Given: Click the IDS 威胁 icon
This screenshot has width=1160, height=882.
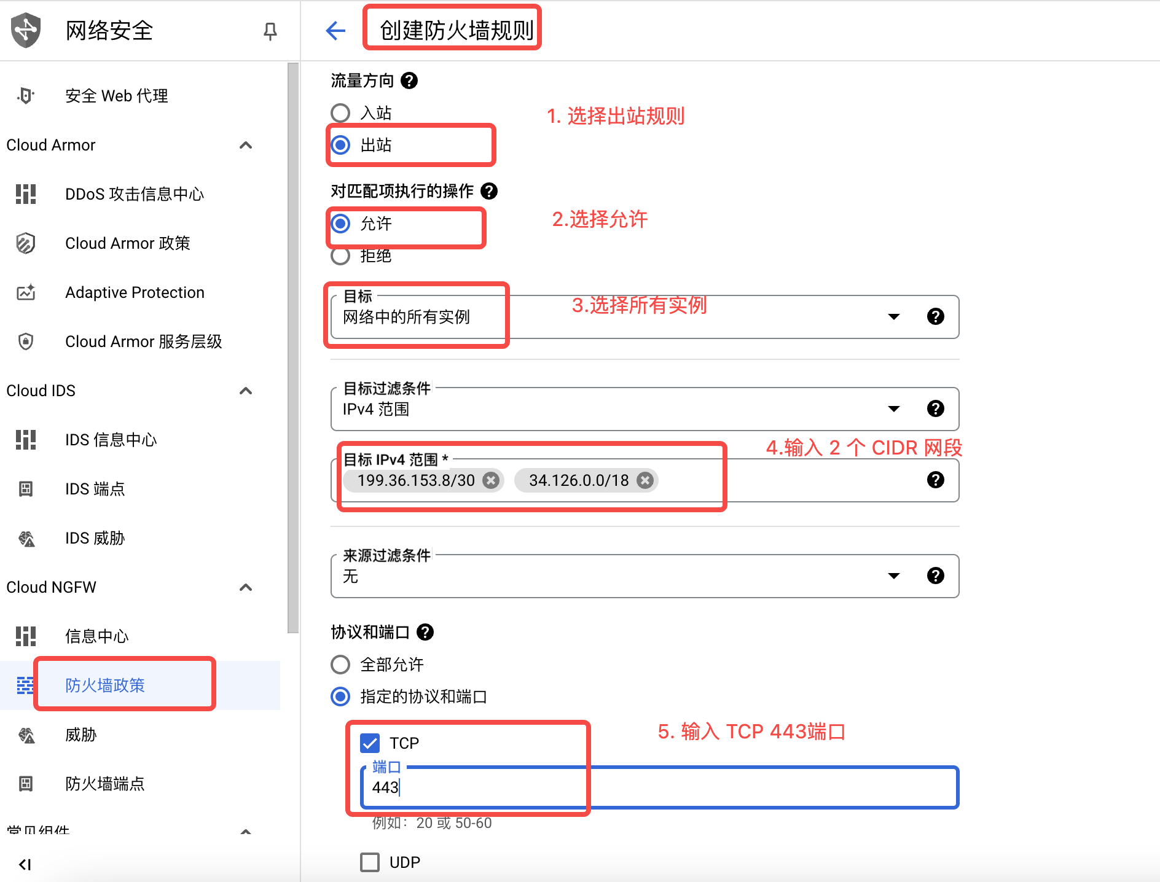Looking at the screenshot, I should 26,538.
